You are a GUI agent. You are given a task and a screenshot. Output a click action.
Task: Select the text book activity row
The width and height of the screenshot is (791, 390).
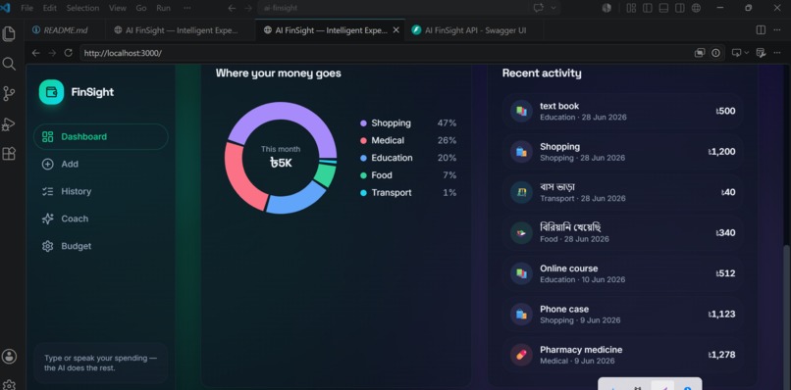pos(622,111)
